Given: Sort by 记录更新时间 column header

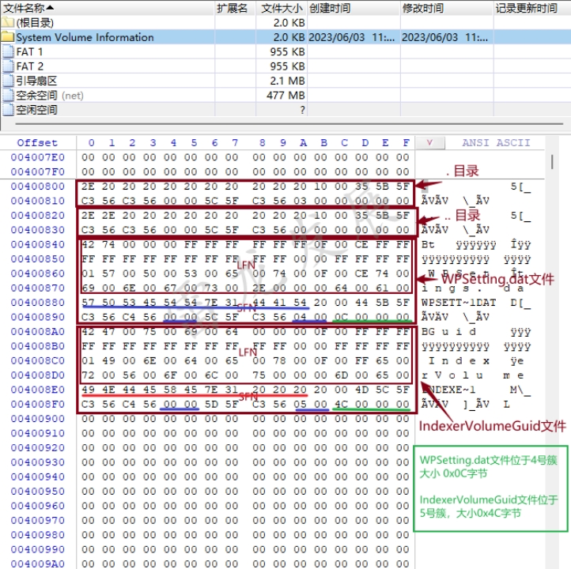Looking at the screenshot, I should [532, 8].
